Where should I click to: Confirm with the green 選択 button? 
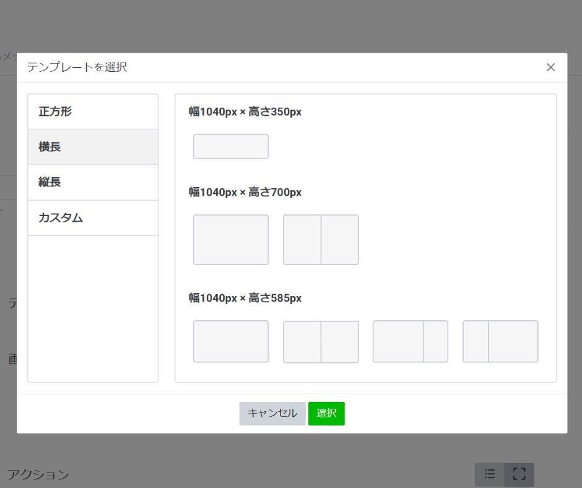326,414
